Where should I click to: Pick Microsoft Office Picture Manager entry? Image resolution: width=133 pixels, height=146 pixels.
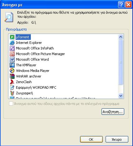tap(40, 54)
